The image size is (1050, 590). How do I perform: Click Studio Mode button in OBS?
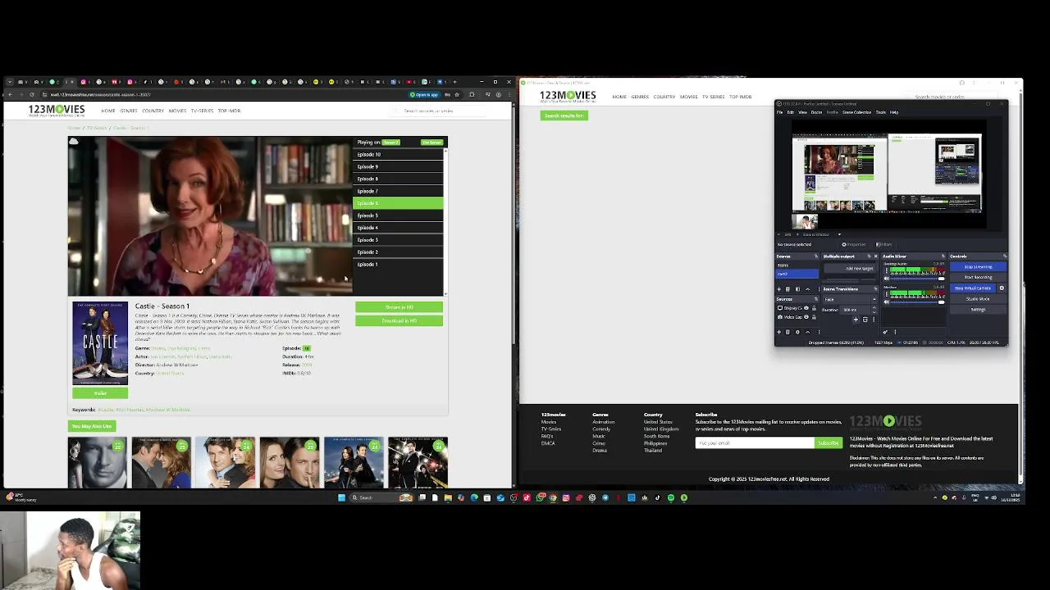click(x=979, y=299)
